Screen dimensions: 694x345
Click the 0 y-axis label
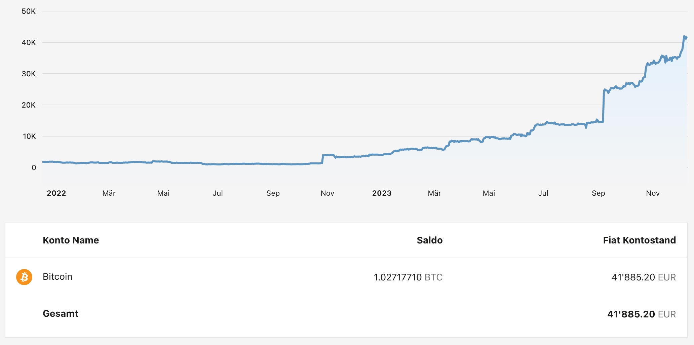[x=34, y=168]
